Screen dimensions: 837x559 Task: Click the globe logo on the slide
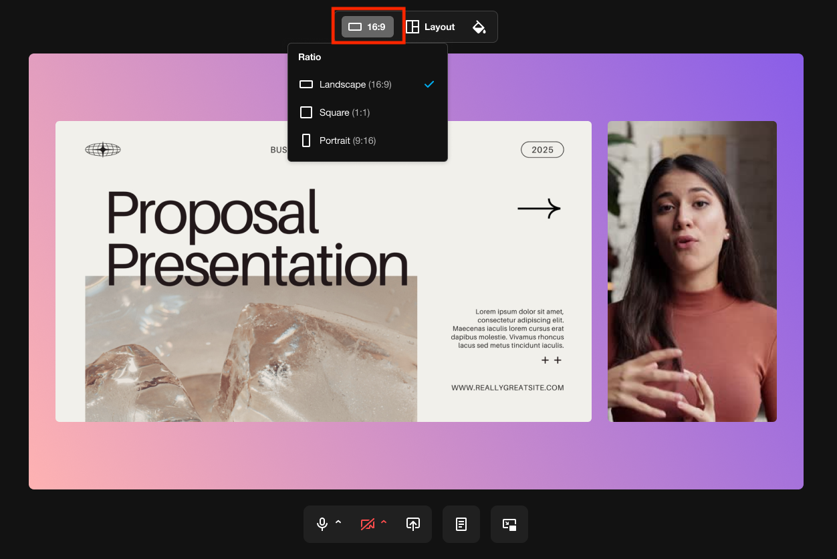pyautogui.click(x=103, y=150)
